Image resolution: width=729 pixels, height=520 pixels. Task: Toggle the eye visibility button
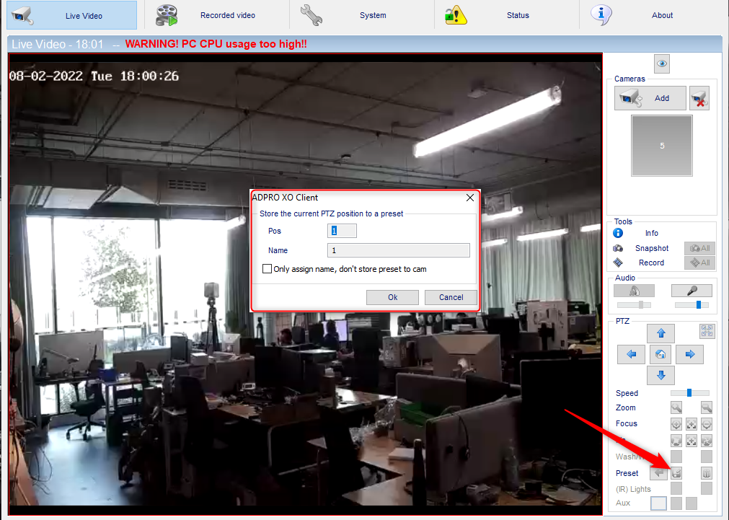point(662,63)
